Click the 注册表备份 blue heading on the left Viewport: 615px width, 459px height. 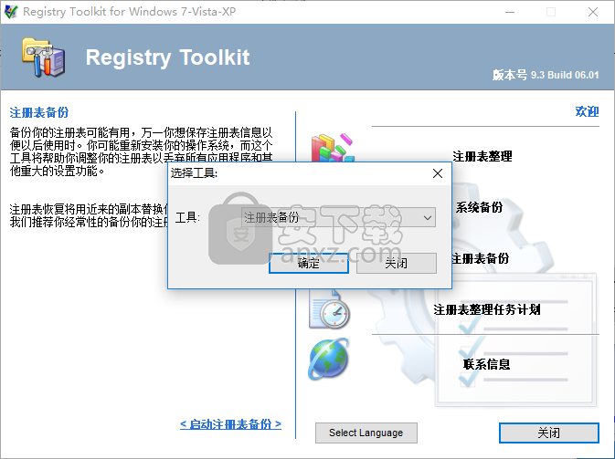pyautogui.click(x=39, y=112)
